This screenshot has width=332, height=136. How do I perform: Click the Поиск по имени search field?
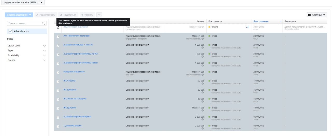point(27,23)
